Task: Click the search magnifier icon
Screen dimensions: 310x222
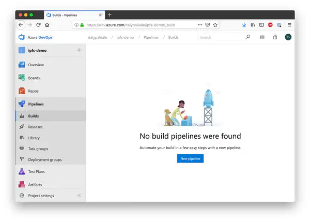Action: click(247, 37)
